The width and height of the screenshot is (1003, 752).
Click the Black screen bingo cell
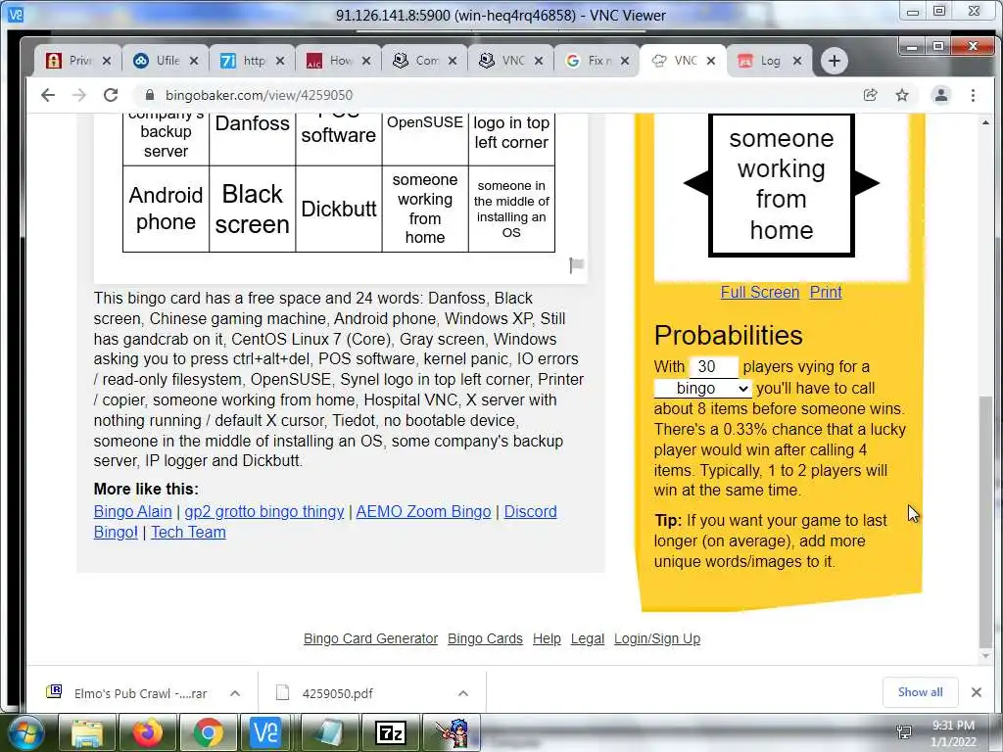pyautogui.click(x=252, y=209)
